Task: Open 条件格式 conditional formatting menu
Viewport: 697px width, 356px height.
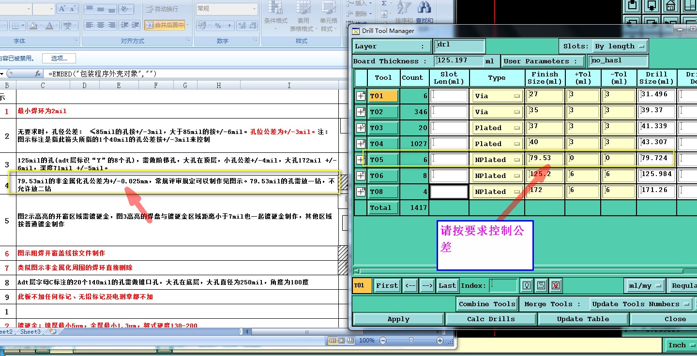Action: coord(276,17)
